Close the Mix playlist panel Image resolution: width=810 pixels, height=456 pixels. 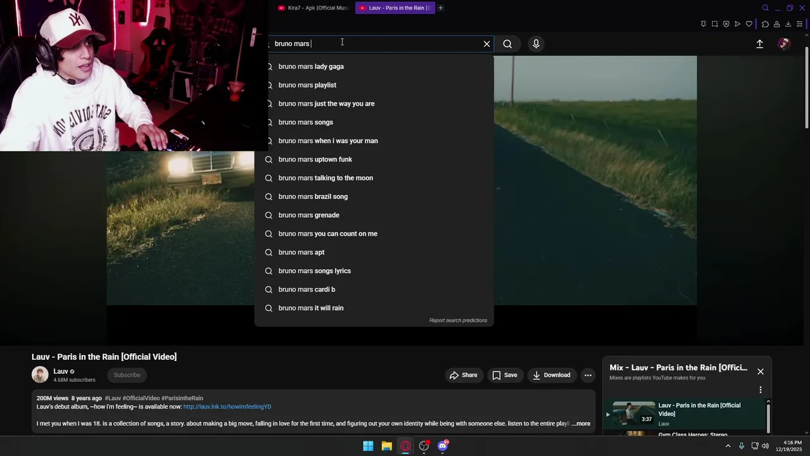[761, 372]
